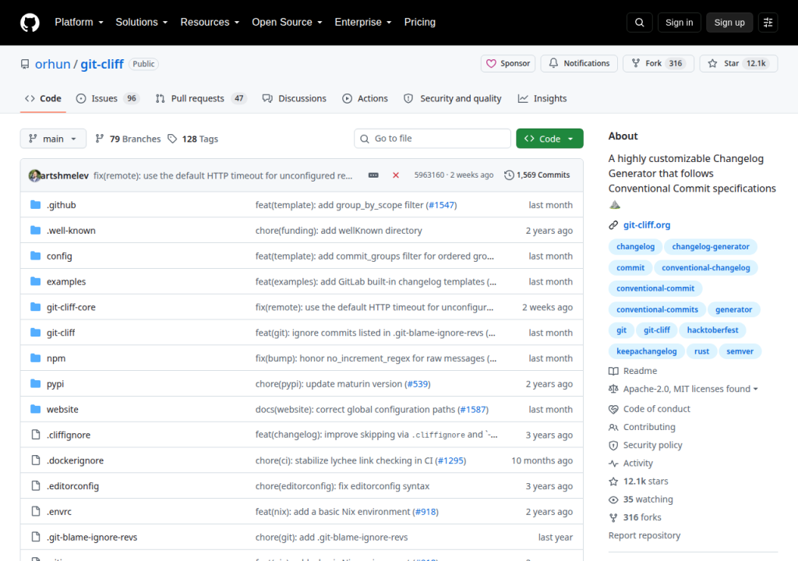Open artshmelev's avatar

(x=34, y=175)
